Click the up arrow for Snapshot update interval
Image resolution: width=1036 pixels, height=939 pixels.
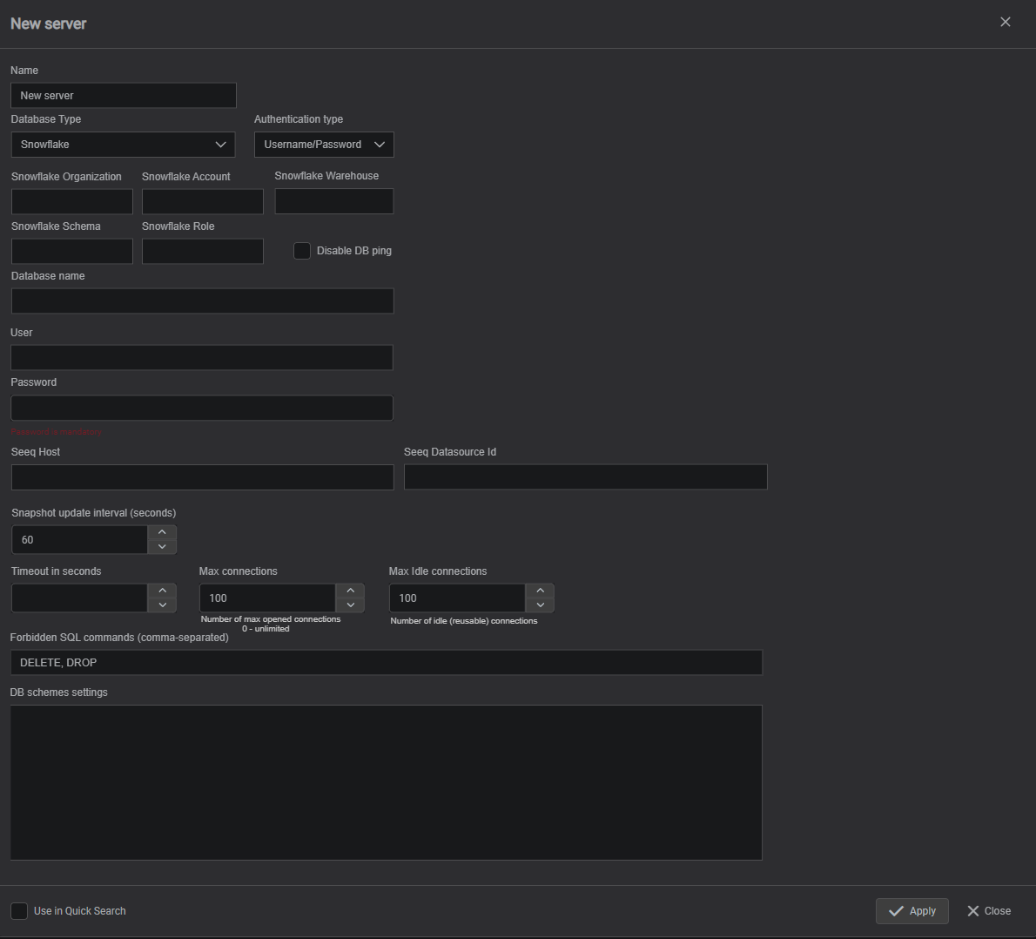[162, 530]
